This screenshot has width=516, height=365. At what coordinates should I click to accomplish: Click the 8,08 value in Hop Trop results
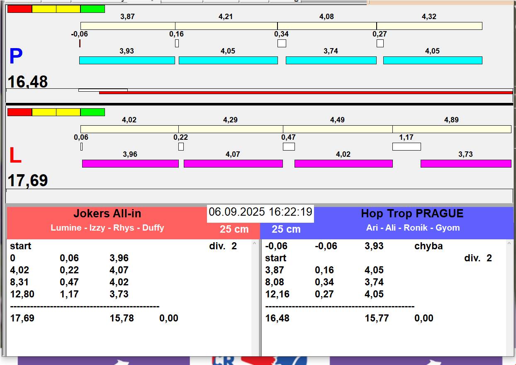(275, 282)
